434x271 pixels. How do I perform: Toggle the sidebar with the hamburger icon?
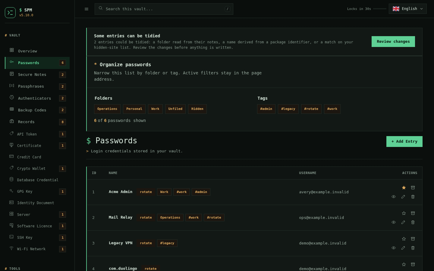(86, 9)
